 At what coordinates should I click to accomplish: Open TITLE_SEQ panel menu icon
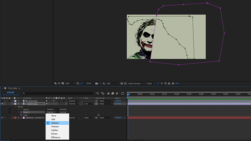(x=19, y=88)
